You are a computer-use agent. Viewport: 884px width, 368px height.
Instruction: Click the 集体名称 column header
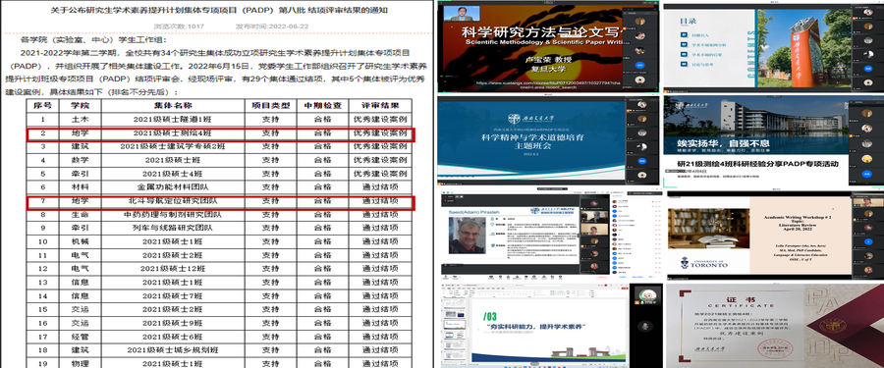pos(172,105)
